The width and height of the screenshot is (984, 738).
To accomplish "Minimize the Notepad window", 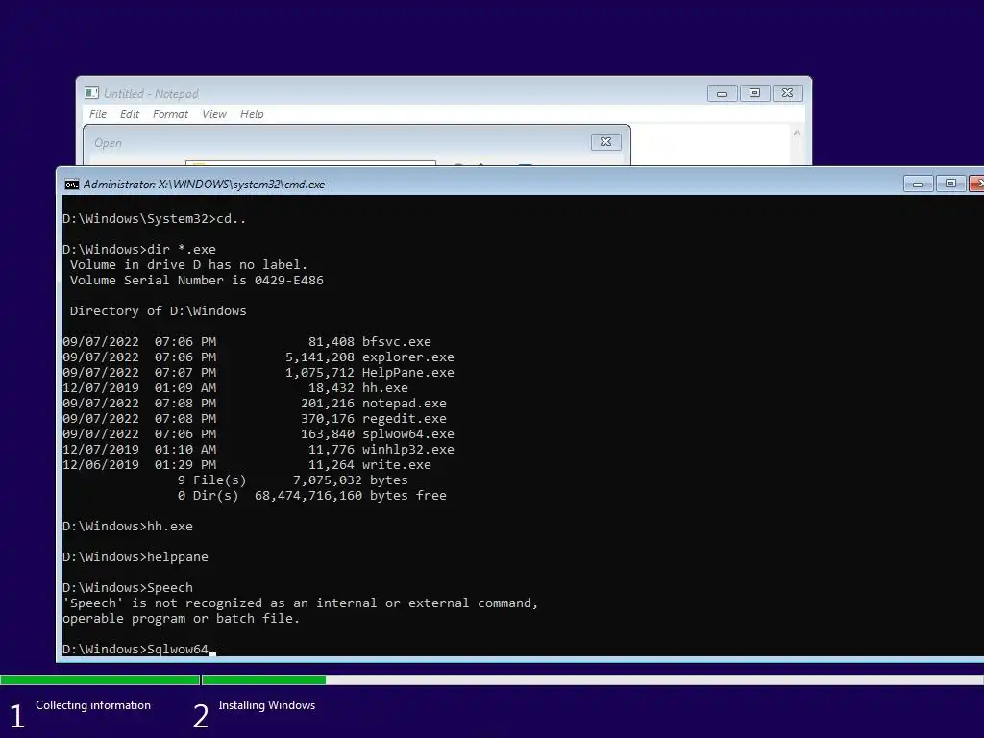I will [x=723, y=93].
